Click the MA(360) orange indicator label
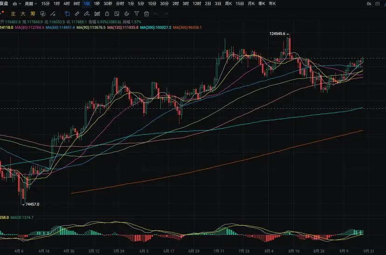This screenshot has width=386, height=255. (x=187, y=27)
